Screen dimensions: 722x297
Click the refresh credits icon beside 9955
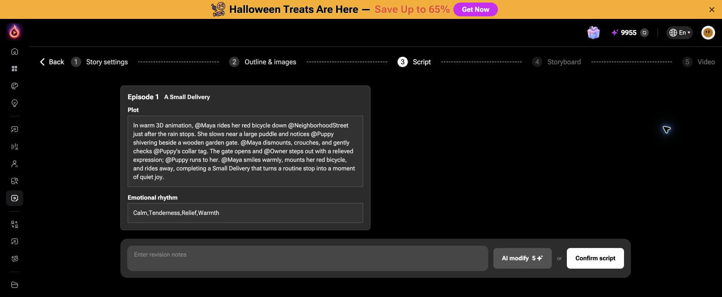[644, 33]
